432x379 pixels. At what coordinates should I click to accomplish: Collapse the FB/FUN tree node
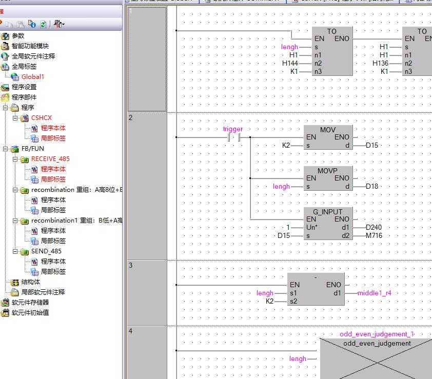[x=6, y=149]
